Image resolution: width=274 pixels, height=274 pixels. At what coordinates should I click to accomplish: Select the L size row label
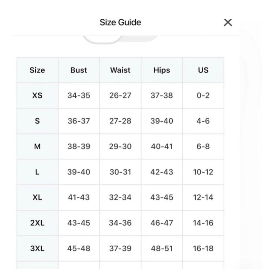click(x=37, y=172)
